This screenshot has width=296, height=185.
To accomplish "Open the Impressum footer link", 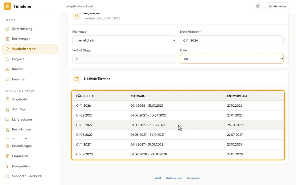I will pyautogui.click(x=194, y=178).
